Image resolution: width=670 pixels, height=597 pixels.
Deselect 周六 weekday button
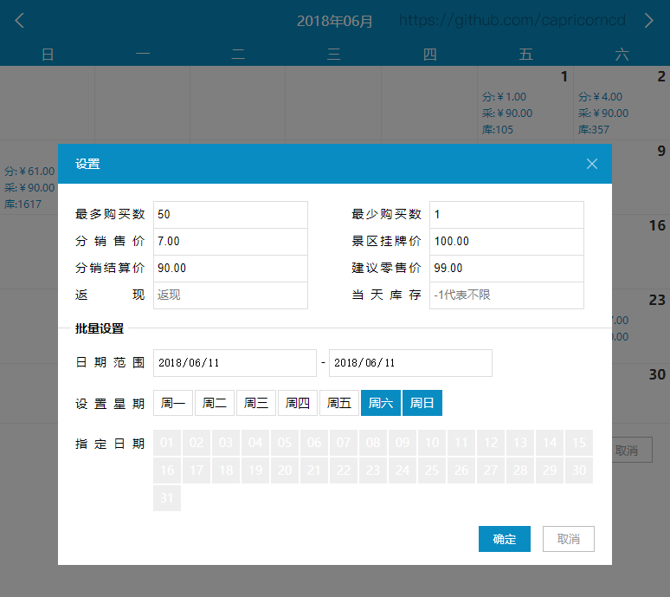381,403
